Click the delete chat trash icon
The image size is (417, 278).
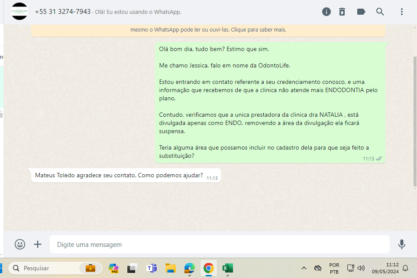tap(342, 12)
